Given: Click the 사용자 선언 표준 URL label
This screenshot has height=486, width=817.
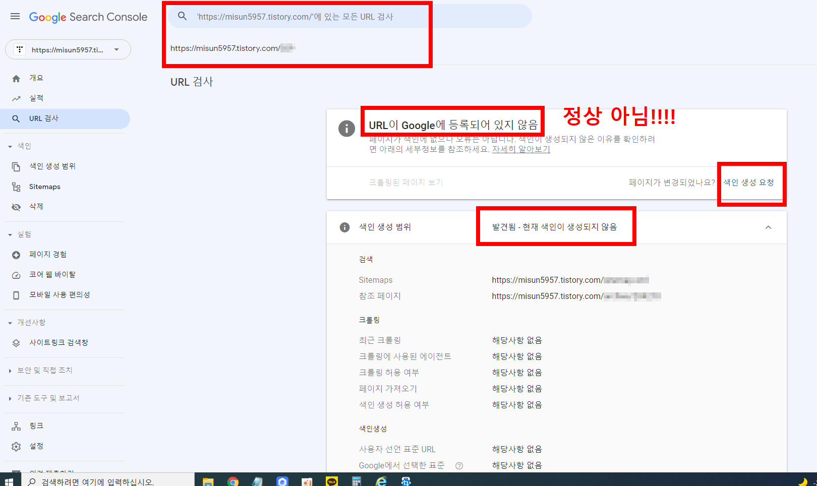Looking at the screenshot, I should coord(397,449).
